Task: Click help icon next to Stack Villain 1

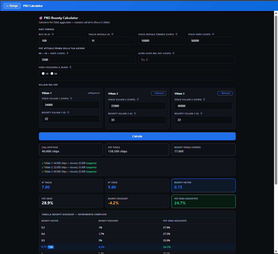Action: [x=71, y=98]
